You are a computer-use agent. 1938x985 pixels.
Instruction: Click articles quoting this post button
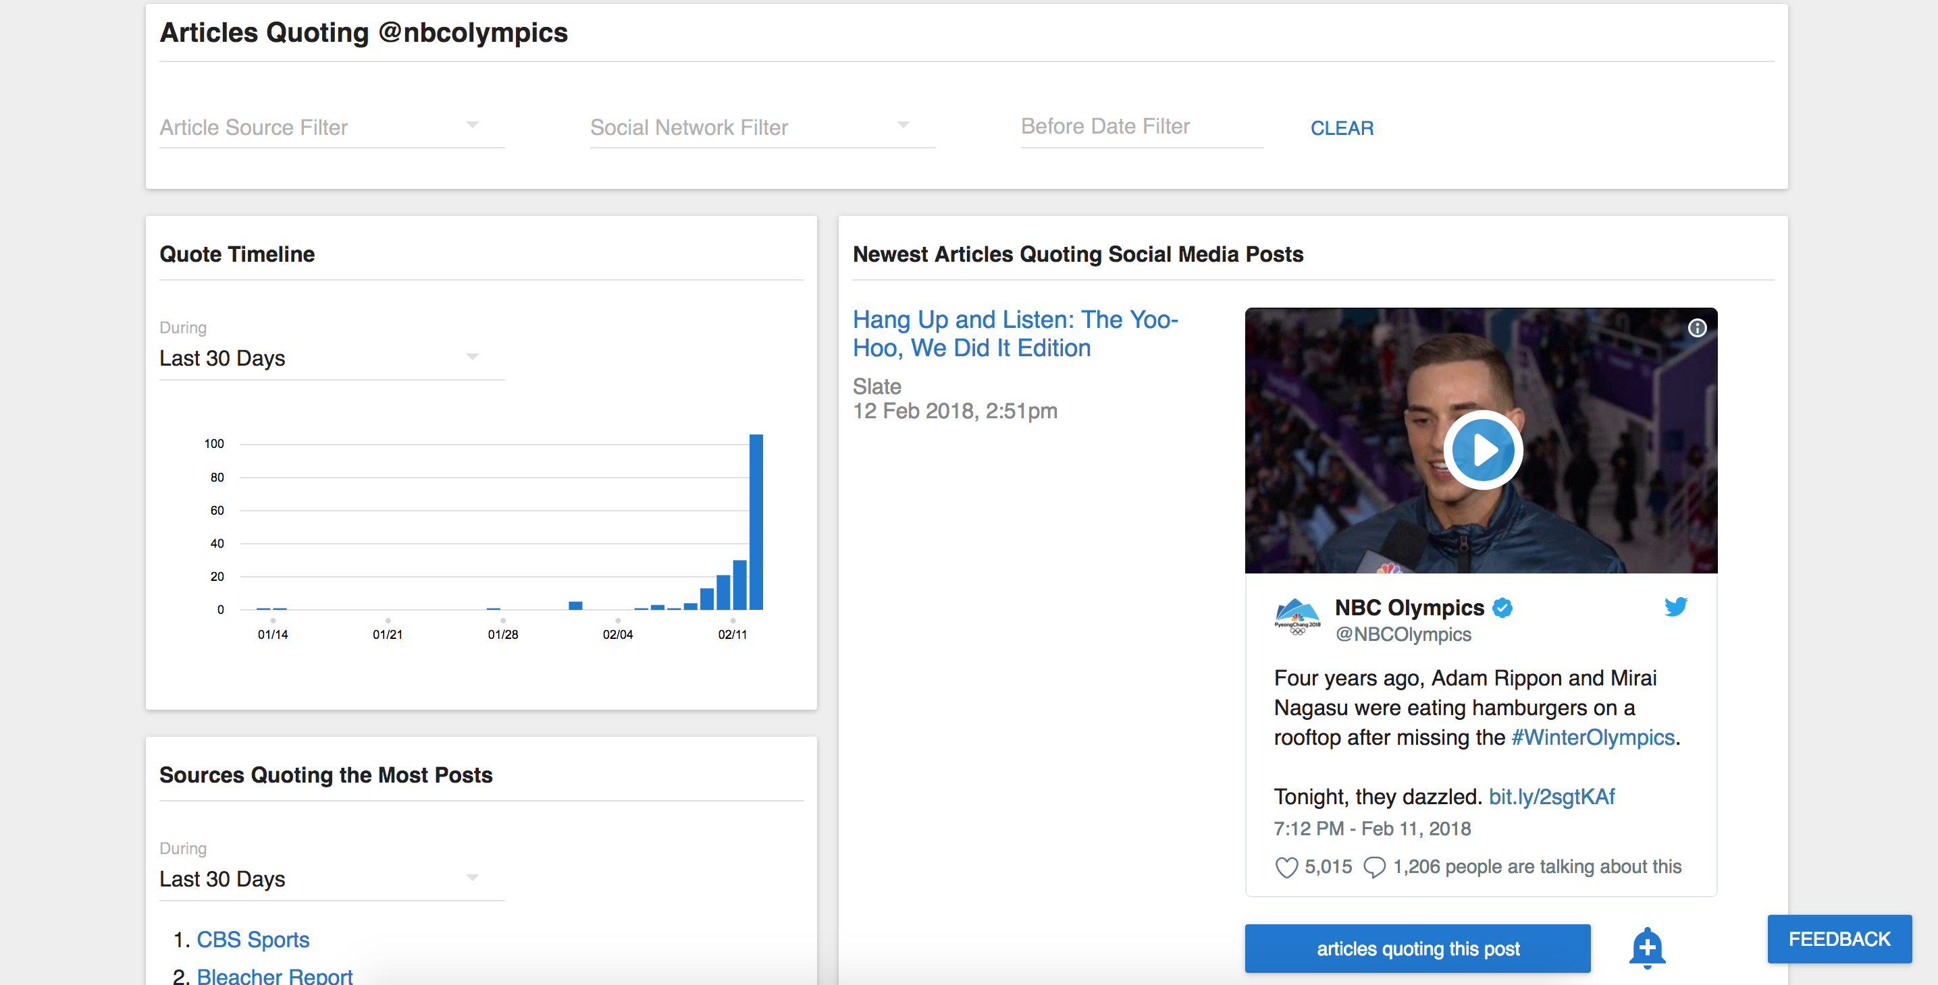click(x=1417, y=948)
